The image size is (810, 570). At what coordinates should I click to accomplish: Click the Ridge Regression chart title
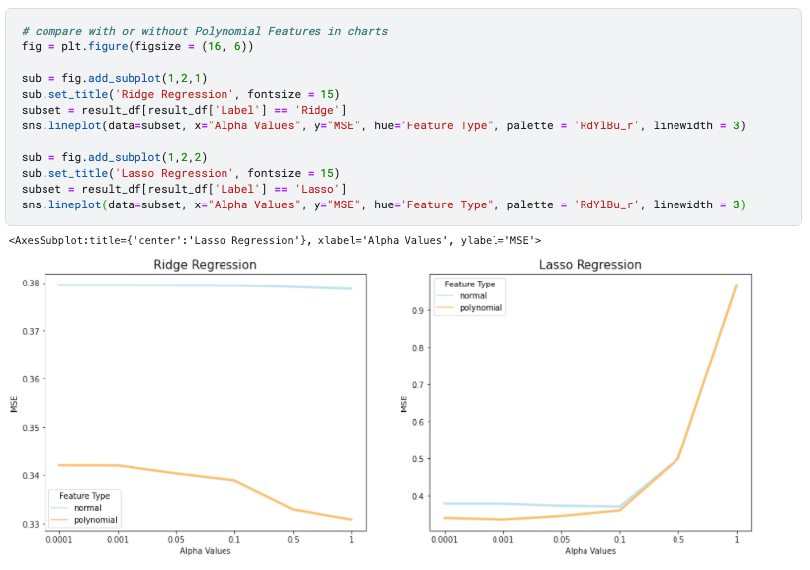[205, 265]
